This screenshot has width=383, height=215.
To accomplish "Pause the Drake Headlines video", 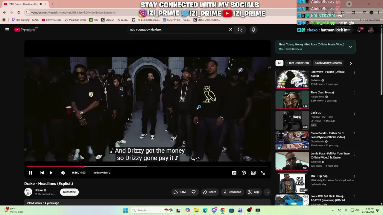I will [x=31, y=173].
